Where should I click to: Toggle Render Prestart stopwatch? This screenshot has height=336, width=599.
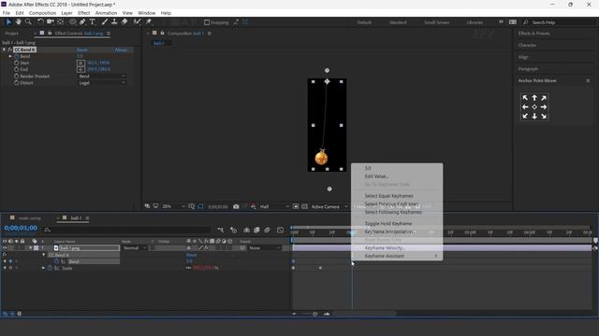[17, 77]
